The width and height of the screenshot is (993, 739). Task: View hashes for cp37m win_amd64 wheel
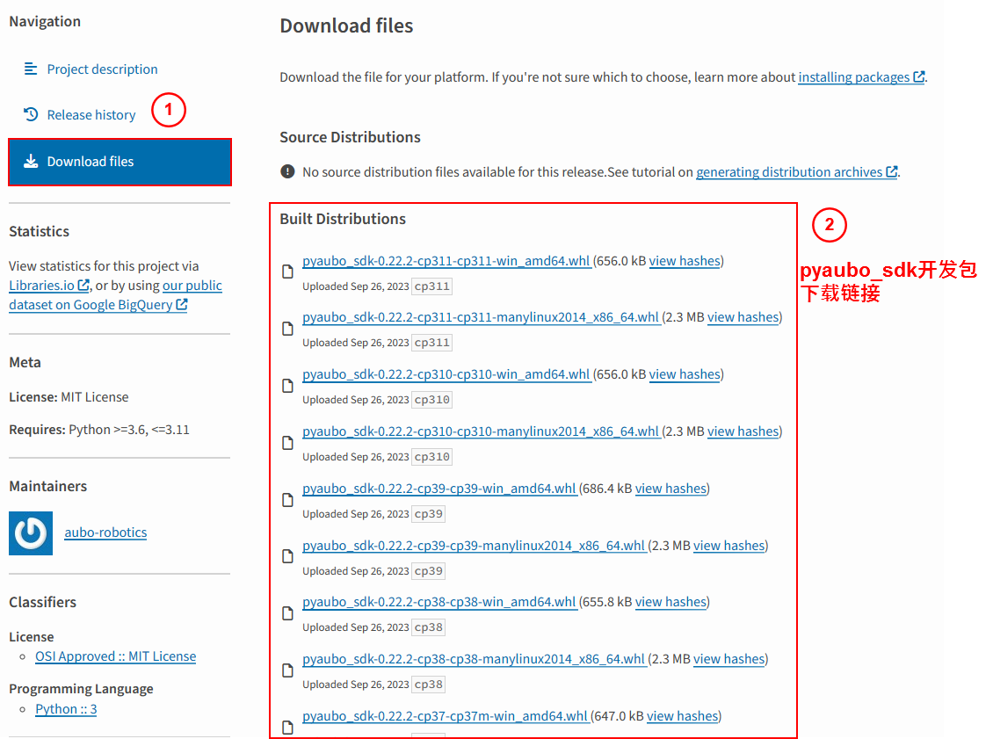[682, 715]
